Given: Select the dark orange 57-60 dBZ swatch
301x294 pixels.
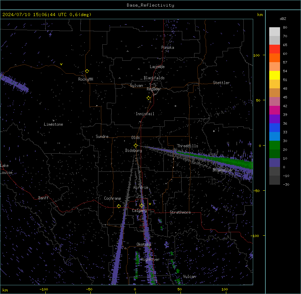Looking at the screenshot, I should coord(274,58).
